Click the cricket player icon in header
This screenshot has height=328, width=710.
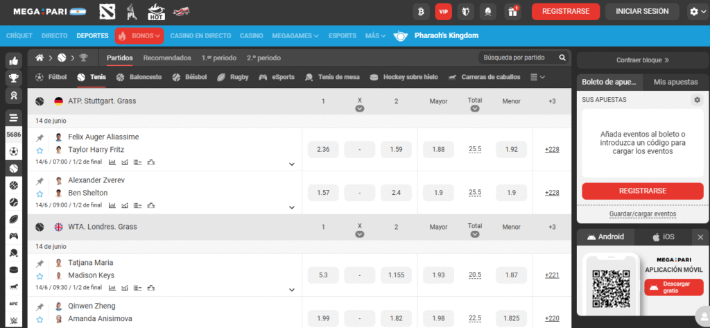132,12
